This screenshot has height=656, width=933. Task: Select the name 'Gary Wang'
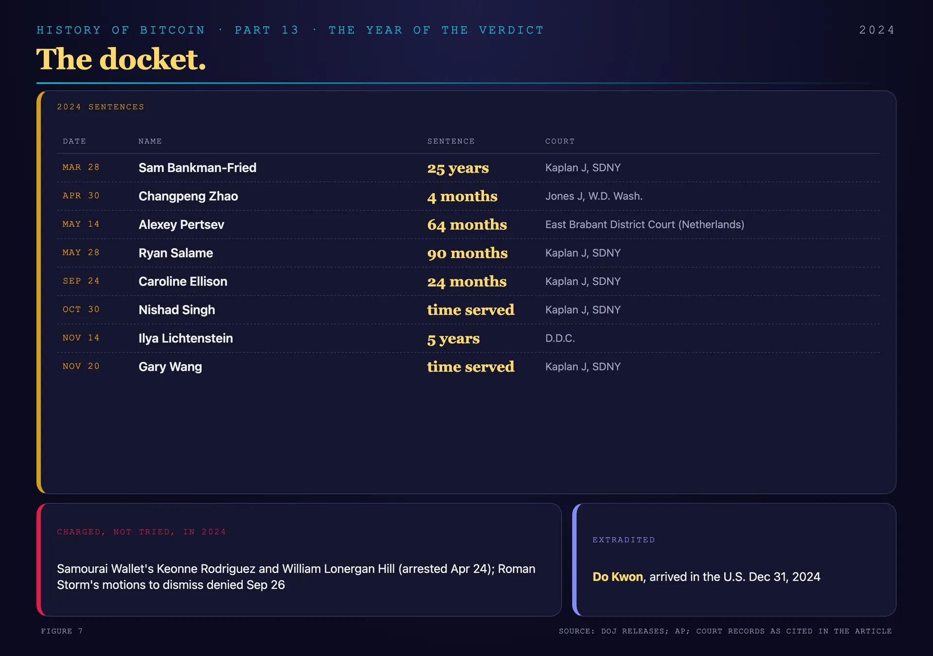[170, 367]
